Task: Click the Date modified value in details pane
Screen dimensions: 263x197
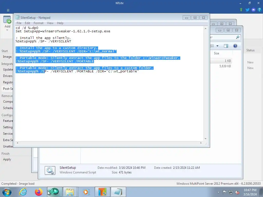Action: tap(132, 168)
